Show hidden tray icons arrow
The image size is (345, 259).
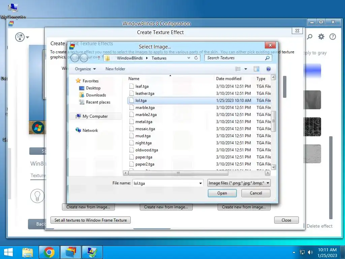point(294,252)
